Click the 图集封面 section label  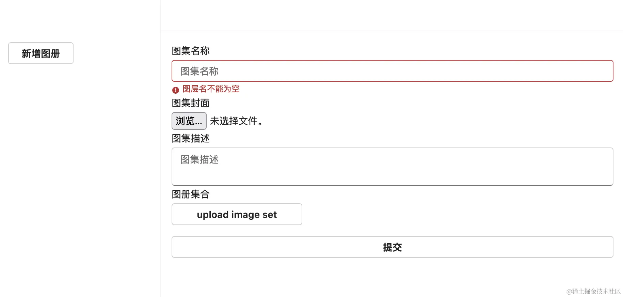click(190, 103)
